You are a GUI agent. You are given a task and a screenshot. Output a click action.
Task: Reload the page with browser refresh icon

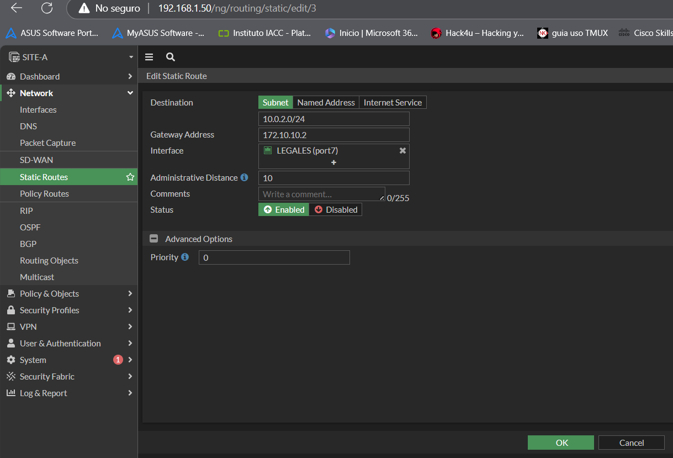[x=47, y=8]
